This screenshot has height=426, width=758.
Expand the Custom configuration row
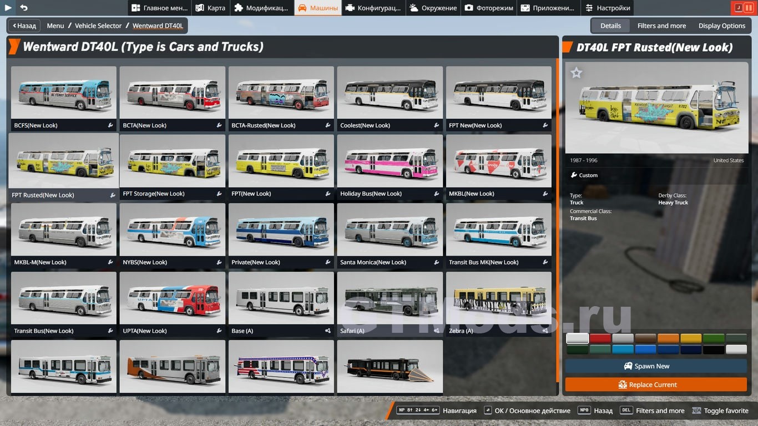[584, 175]
